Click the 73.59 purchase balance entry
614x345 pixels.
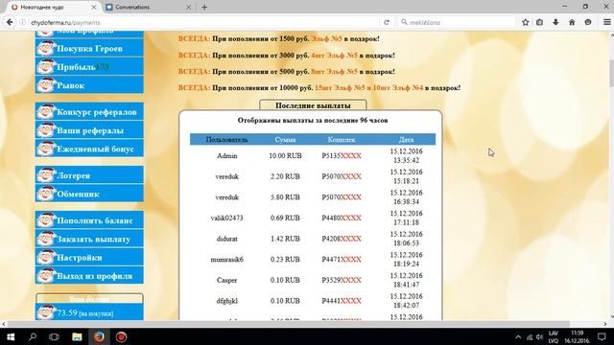(89, 312)
